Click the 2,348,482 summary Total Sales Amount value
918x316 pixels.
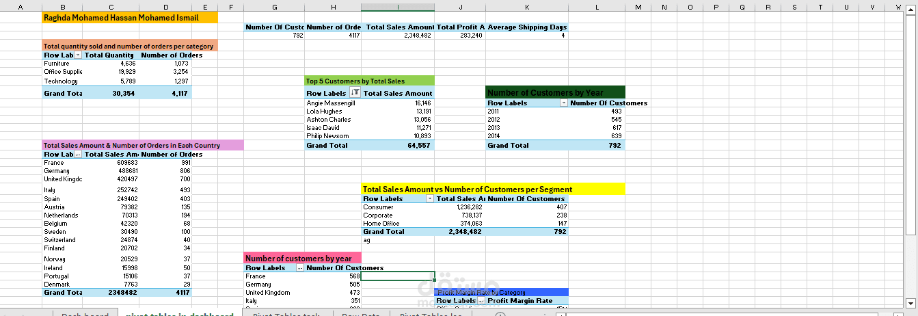(397, 35)
